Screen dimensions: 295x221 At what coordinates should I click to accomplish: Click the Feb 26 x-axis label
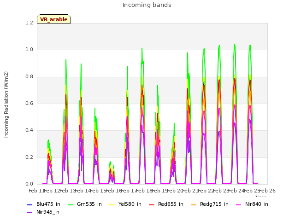point(267,191)
